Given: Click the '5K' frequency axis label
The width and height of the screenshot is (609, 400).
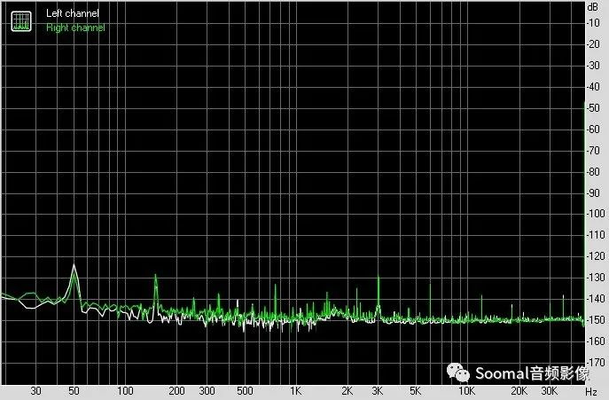Looking at the screenshot, I should 415,390.
